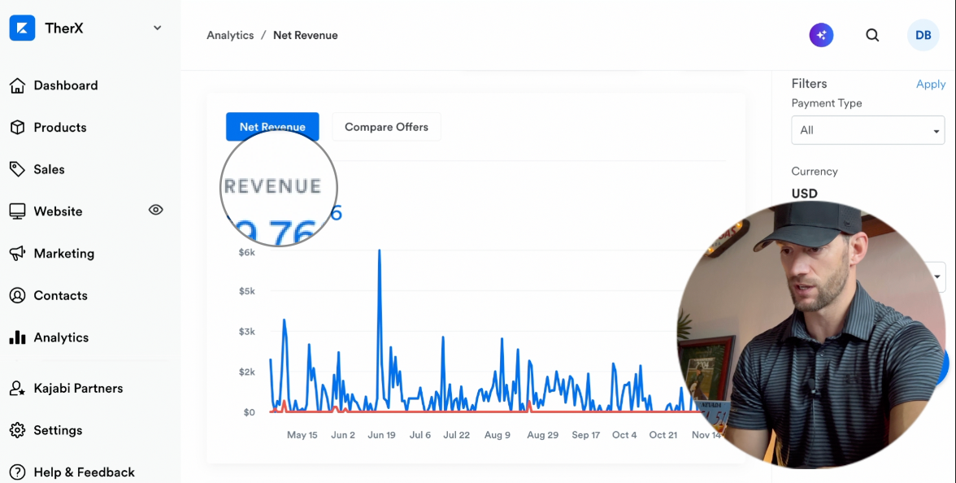Screen dimensions: 956x483
Task: Select Analytics in the sidebar
Action: click(x=61, y=338)
